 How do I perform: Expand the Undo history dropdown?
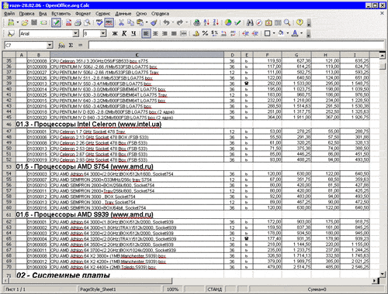(173, 22)
